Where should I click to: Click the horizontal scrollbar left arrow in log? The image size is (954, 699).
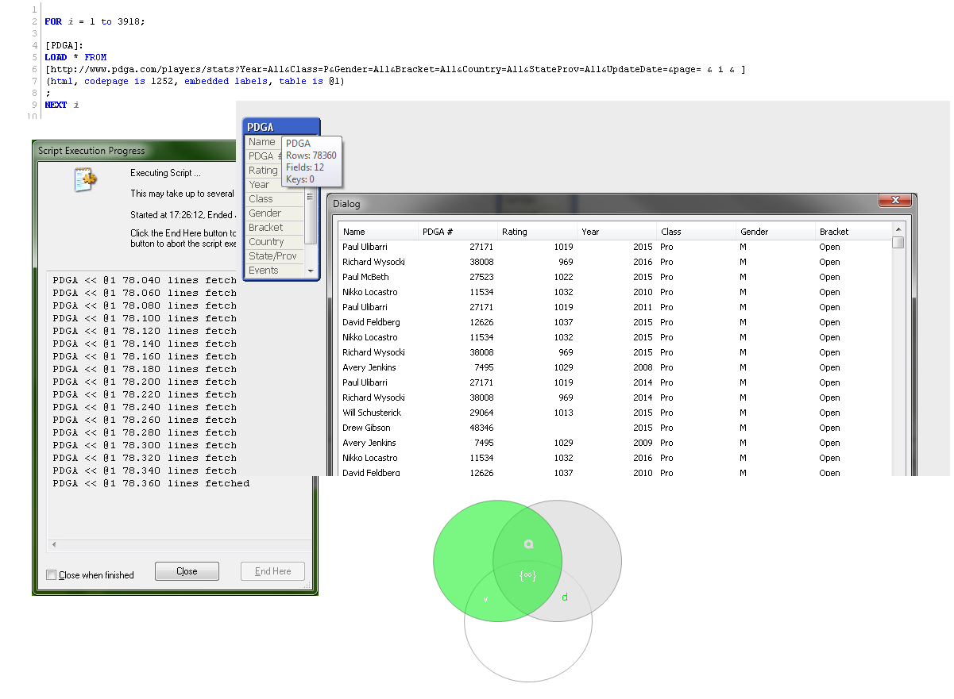pos(54,545)
